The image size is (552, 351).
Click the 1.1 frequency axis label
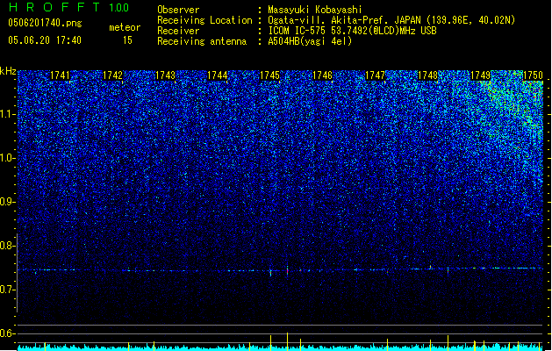coord(8,114)
